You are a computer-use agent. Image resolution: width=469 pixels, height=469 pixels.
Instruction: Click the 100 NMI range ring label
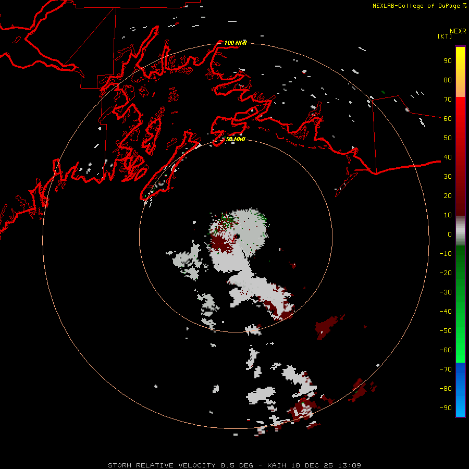(x=236, y=43)
